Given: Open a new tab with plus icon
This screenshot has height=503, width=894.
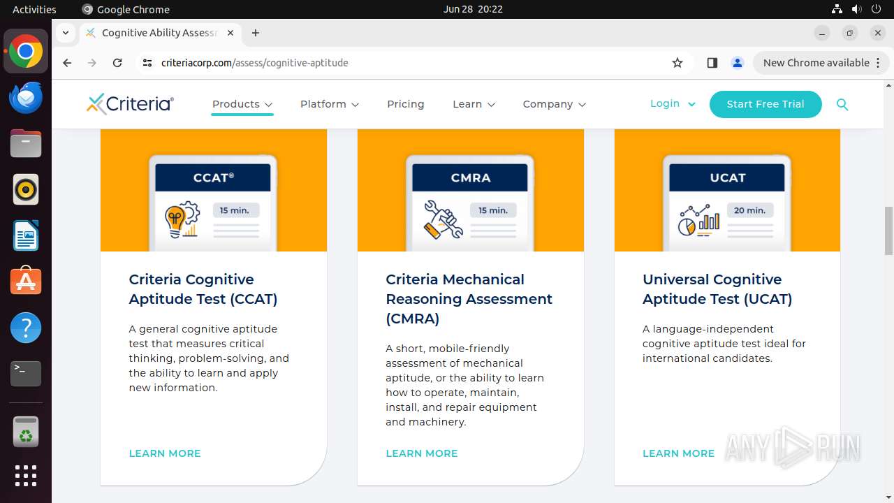Looking at the screenshot, I should [x=256, y=33].
